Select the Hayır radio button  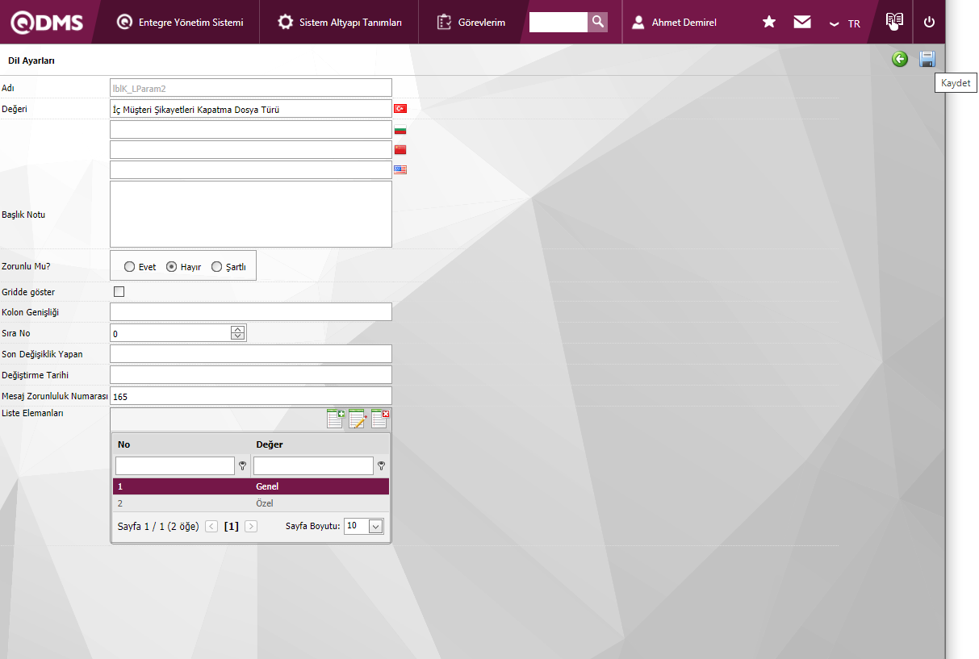pos(171,267)
